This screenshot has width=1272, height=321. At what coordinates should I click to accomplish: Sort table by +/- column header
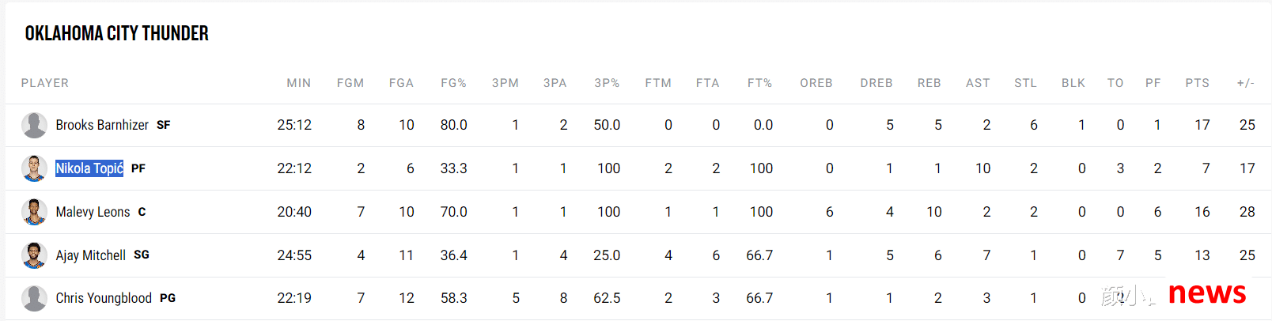[1246, 83]
